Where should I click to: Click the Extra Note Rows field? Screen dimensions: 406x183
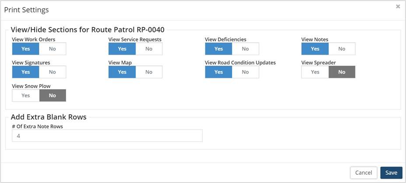tap(107, 136)
